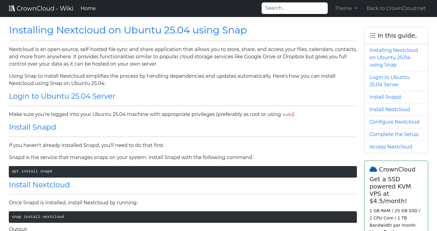The width and height of the screenshot is (437, 231).
Task: Select 'Access Nextcloud' in the sidebar
Action: 391,147
